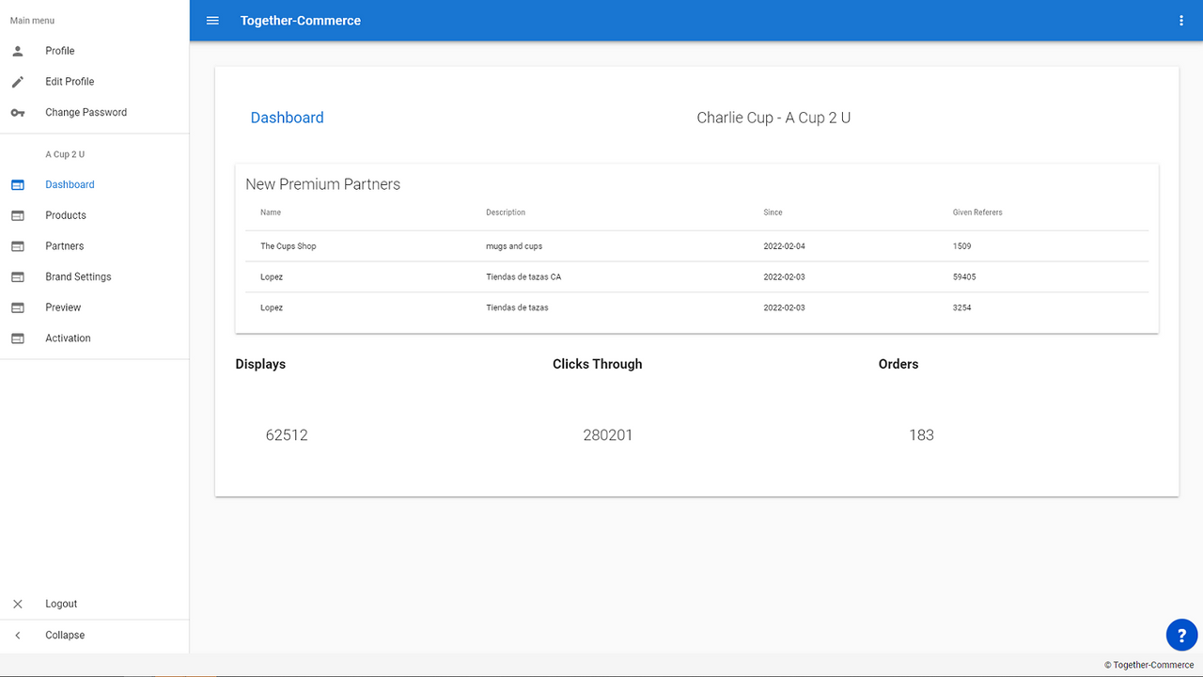Open the three-dot overflow menu

click(1181, 20)
